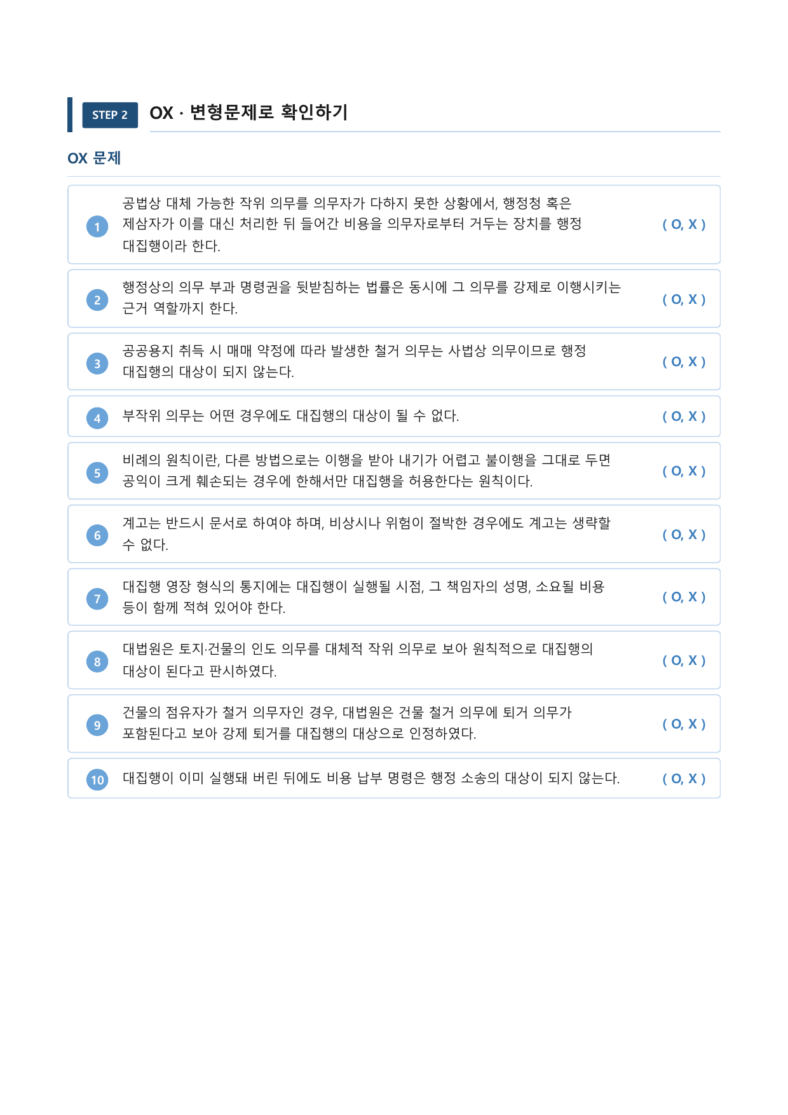
Task: Mark the (O, X) answer for question 1
Action: [x=684, y=224]
